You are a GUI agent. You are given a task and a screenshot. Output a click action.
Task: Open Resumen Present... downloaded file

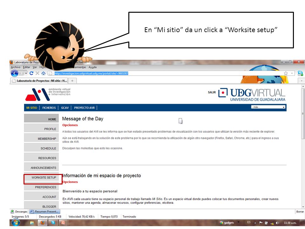click(x=44, y=212)
